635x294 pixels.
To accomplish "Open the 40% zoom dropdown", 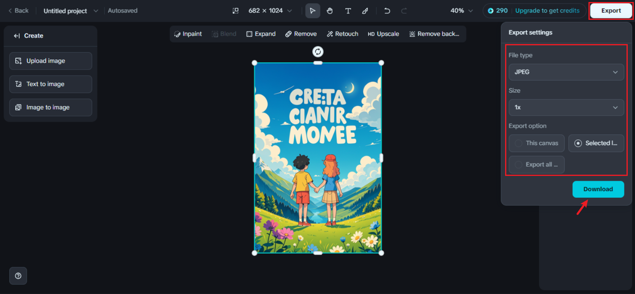I will point(462,10).
